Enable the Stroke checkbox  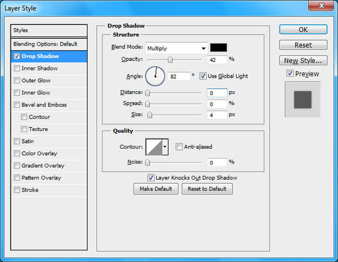point(17,190)
